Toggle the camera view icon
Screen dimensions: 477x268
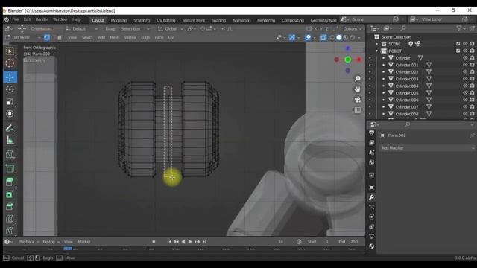(x=358, y=100)
